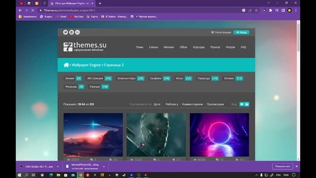
Task: Open the Авиабилеты bookmark
Action: [28, 17]
